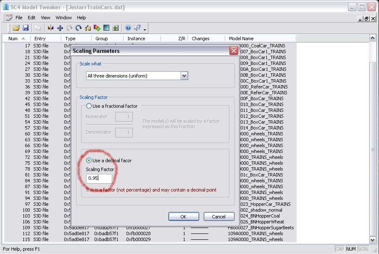Image resolution: width=379 pixels, height=254 pixels.
Task: Select the 'Use a fractional factor' radio button
Action: 89,106
